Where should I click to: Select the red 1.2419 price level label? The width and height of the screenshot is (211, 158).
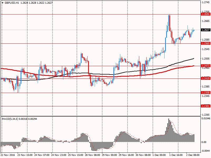(205, 78)
